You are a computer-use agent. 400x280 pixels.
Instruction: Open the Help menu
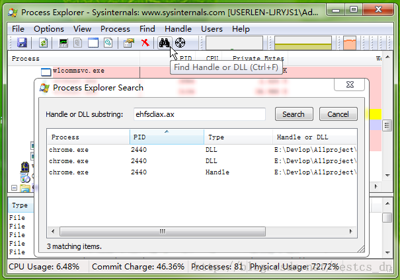[x=241, y=29]
